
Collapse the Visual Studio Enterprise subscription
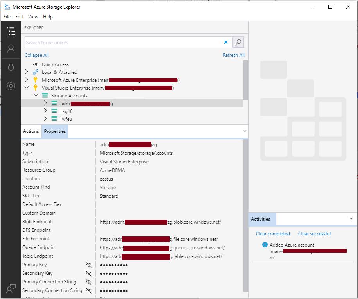27,87
